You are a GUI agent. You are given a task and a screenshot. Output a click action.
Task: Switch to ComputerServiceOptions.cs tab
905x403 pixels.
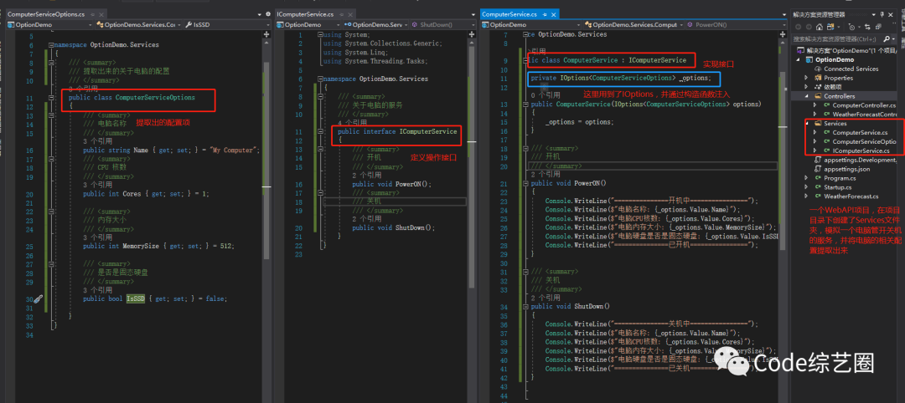[x=46, y=14]
